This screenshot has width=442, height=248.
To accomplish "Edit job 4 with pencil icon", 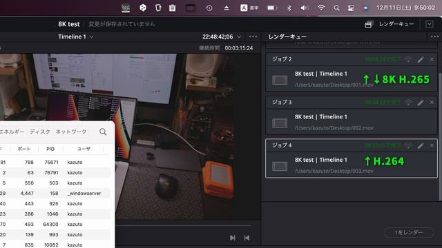I will tap(421, 145).
